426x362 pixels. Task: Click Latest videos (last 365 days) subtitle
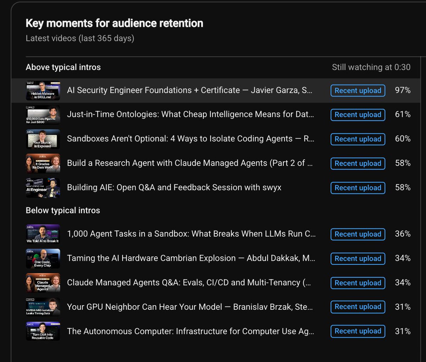[x=80, y=38]
